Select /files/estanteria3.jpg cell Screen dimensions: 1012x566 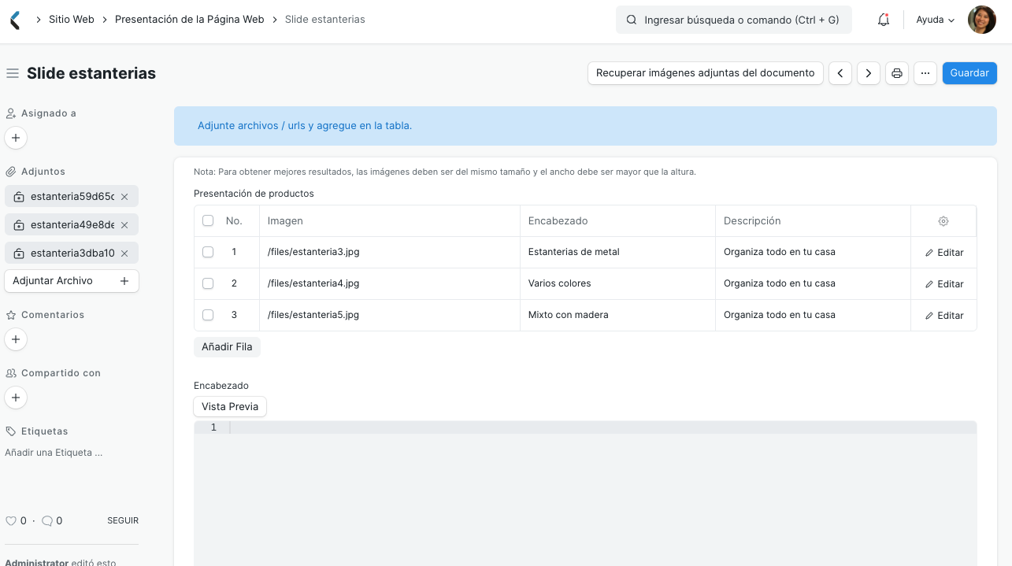pyautogui.click(x=390, y=252)
